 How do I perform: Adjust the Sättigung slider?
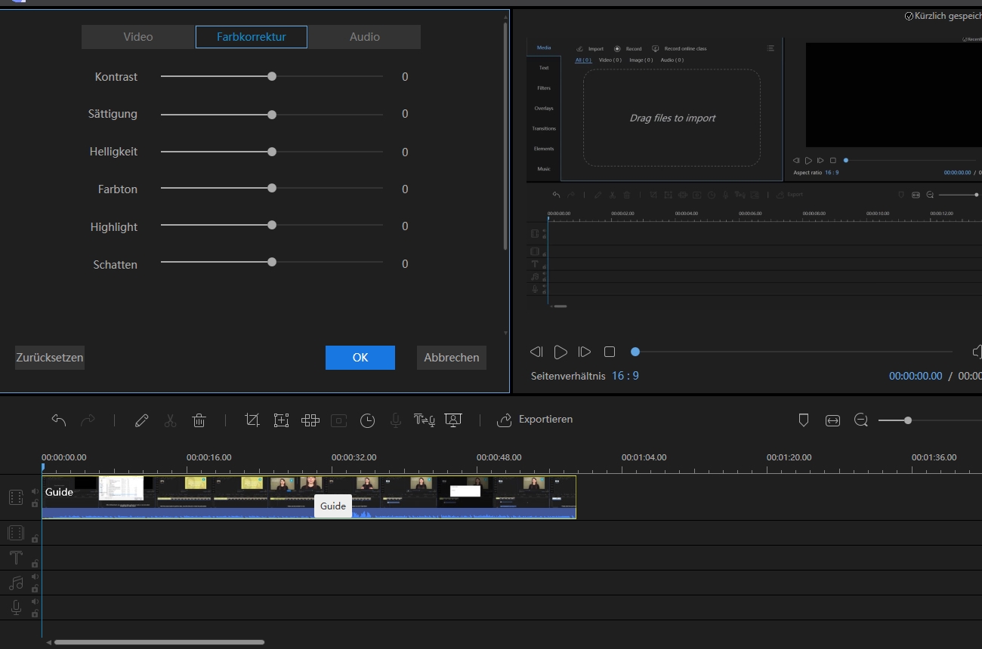pyautogui.click(x=272, y=115)
